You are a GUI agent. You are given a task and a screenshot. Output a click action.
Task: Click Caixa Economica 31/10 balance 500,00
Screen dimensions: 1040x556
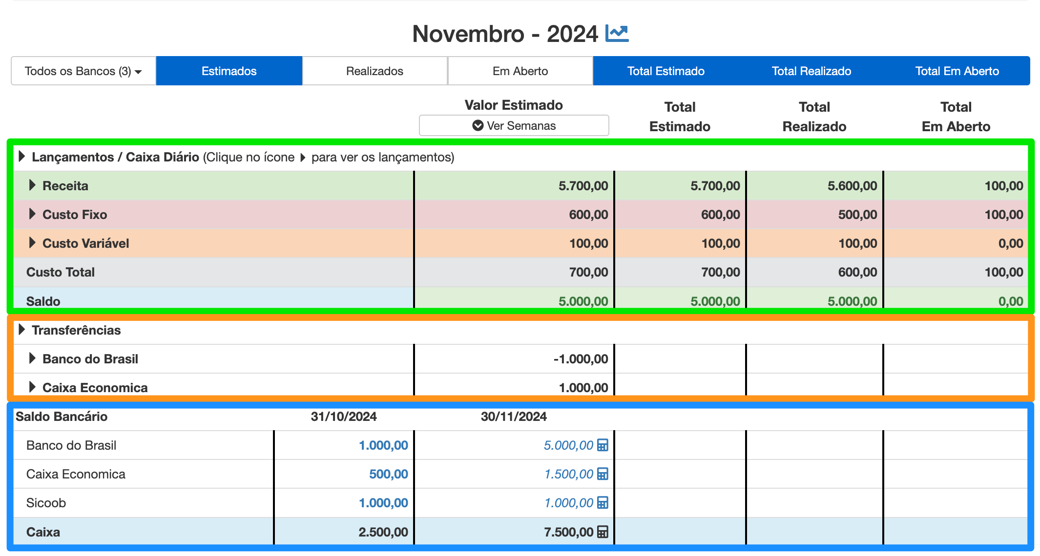388,474
